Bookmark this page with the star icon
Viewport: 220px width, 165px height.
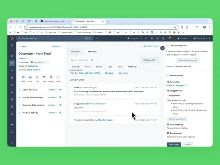point(175,27)
